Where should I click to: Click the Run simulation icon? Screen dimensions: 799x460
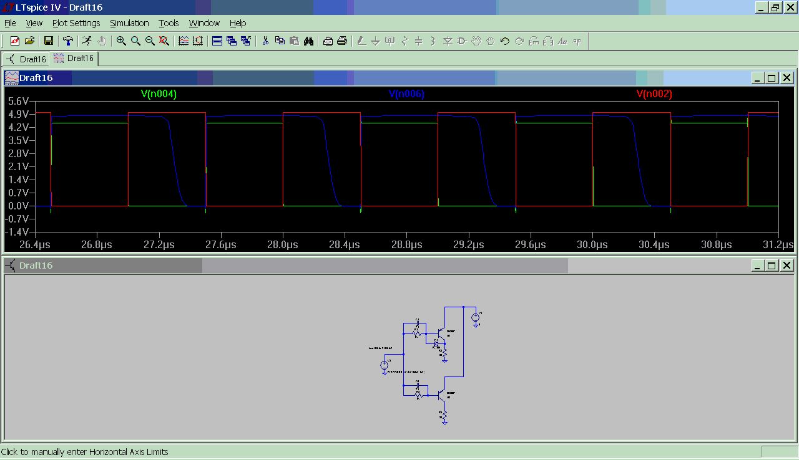coord(87,41)
